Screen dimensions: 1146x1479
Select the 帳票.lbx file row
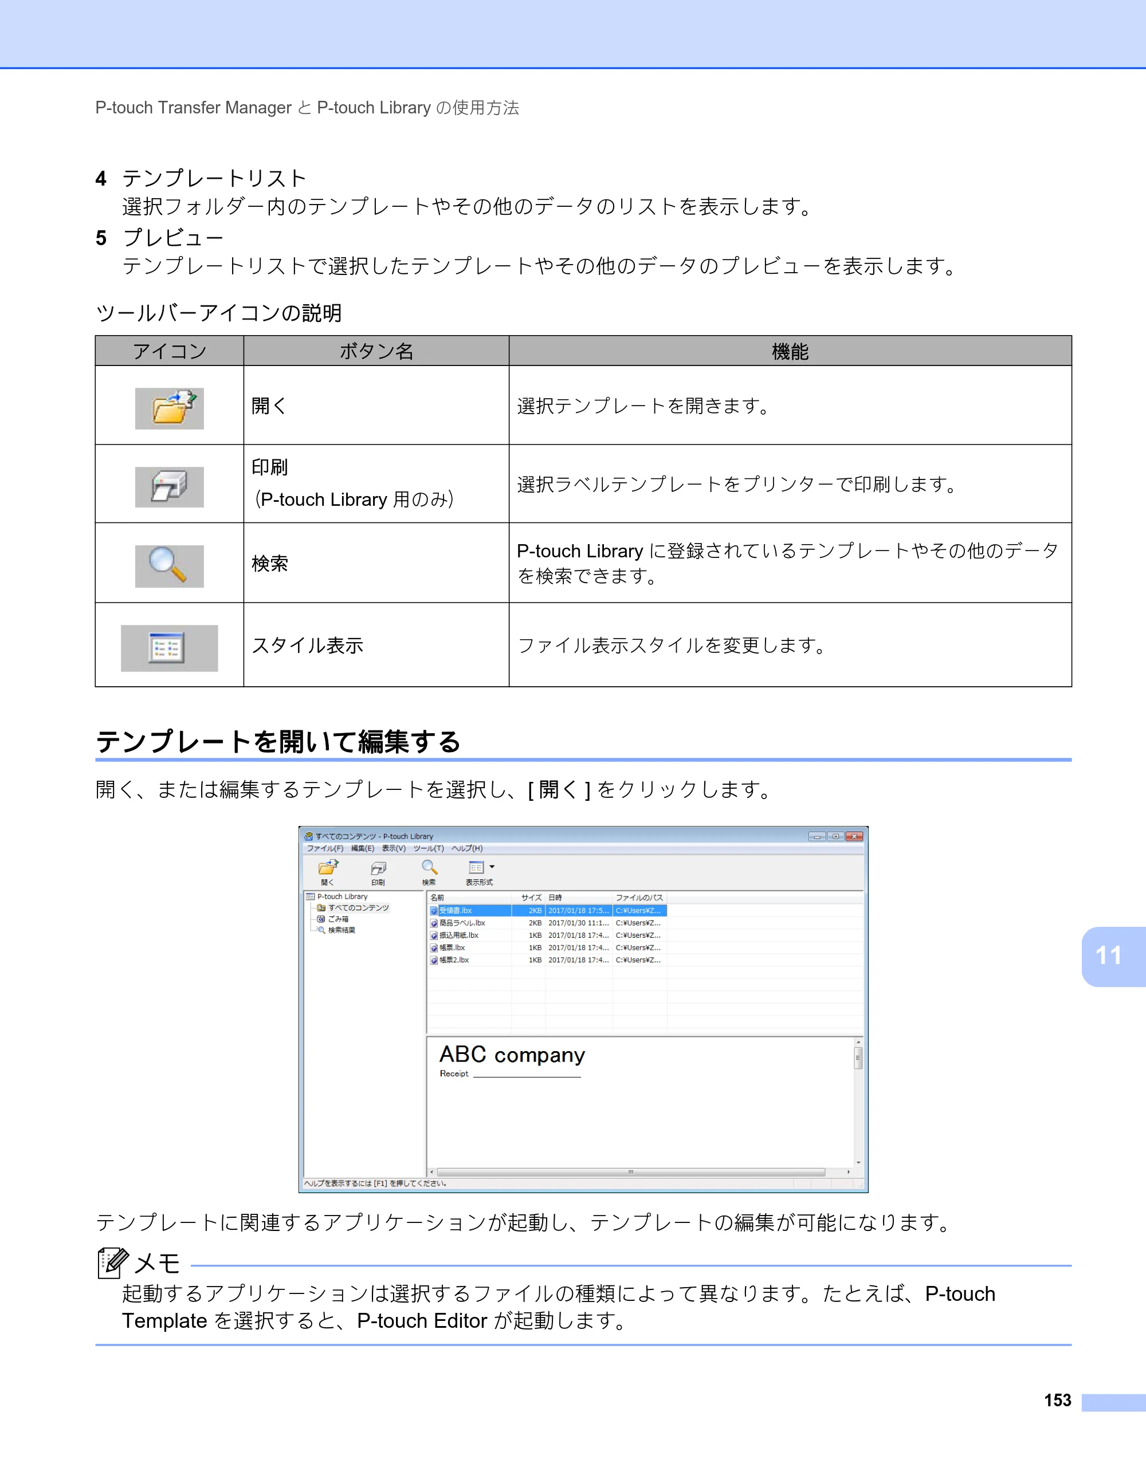click(x=548, y=947)
